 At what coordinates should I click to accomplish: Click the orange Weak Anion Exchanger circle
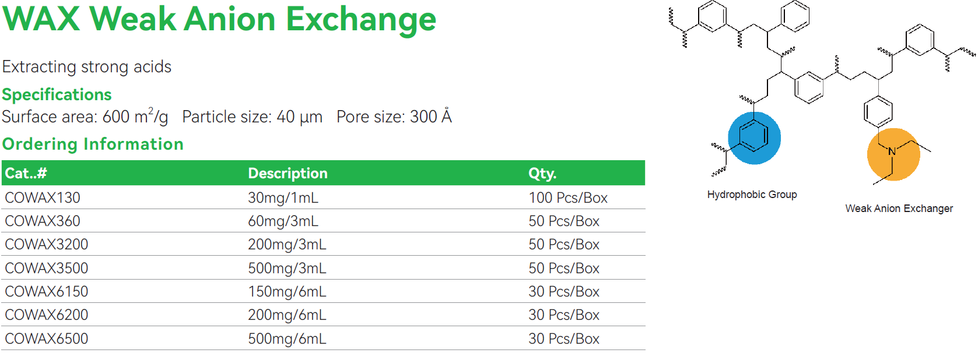pyautogui.click(x=893, y=154)
